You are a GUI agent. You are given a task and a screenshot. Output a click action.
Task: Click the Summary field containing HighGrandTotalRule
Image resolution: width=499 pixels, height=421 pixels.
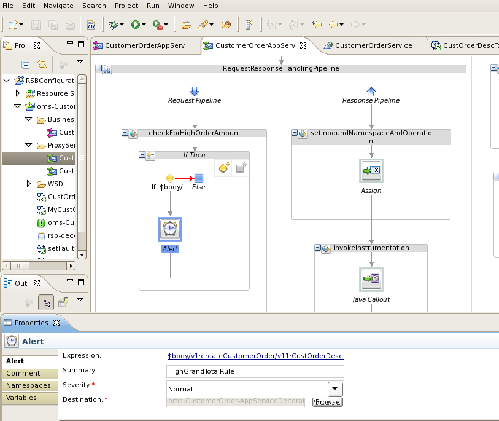point(255,371)
